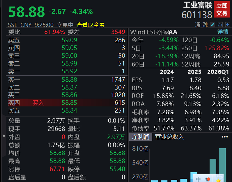Click the 52周高 value 84.95
The image size is (232, 182).
pos(221,56)
